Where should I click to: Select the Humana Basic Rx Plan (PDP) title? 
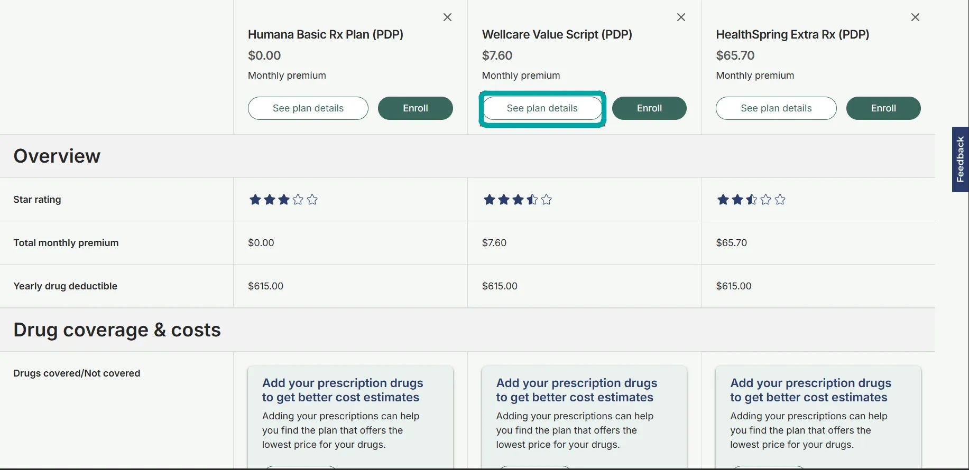326,34
